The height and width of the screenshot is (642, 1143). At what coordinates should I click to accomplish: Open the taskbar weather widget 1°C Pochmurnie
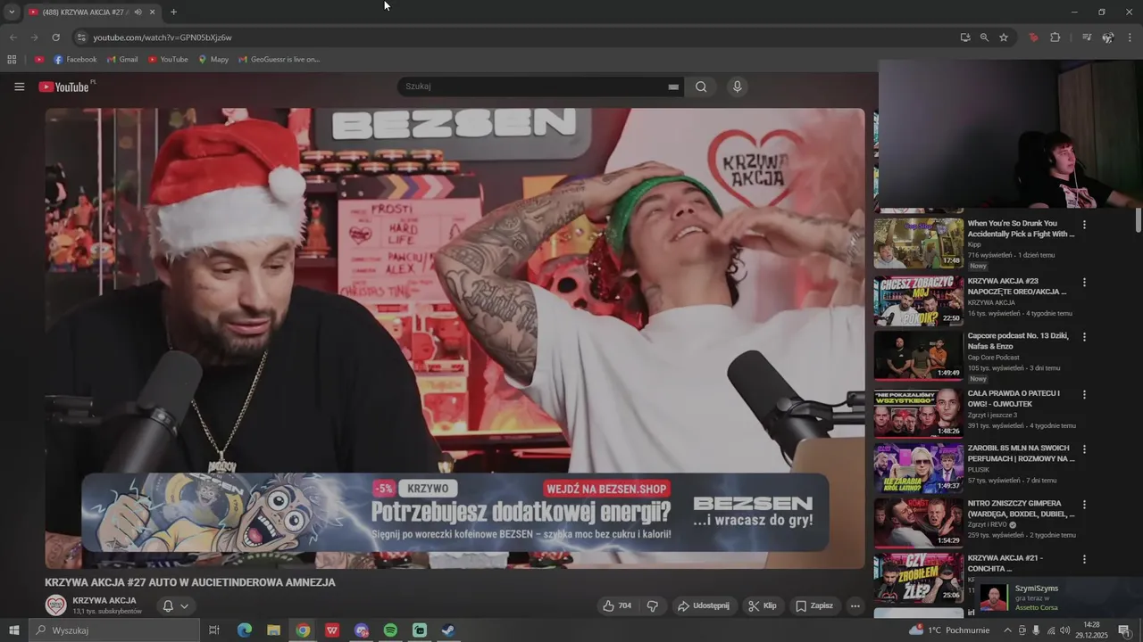949,630
